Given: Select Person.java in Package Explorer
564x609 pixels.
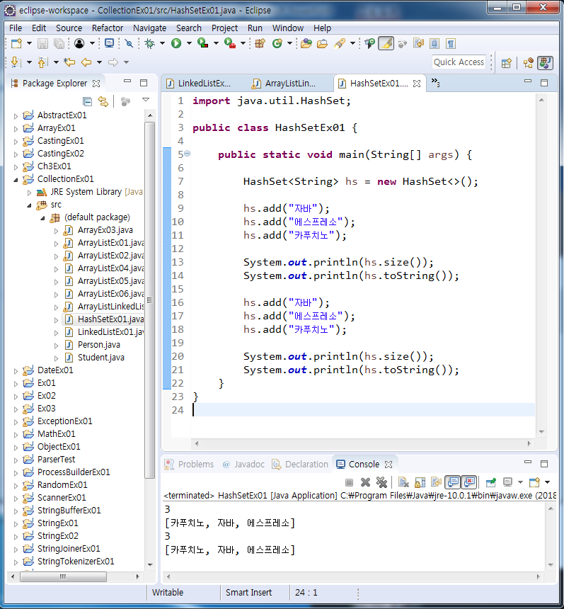Looking at the screenshot, I should tap(98, 345).
